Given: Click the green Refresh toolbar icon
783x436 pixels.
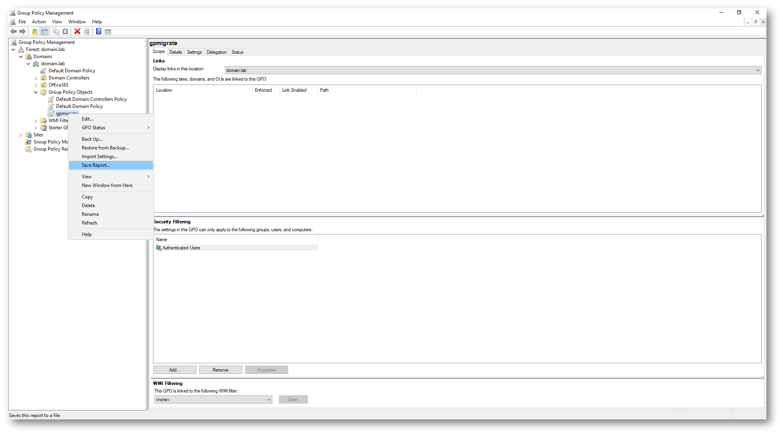Looking at the screenshot, I should [x=87, y=32].
